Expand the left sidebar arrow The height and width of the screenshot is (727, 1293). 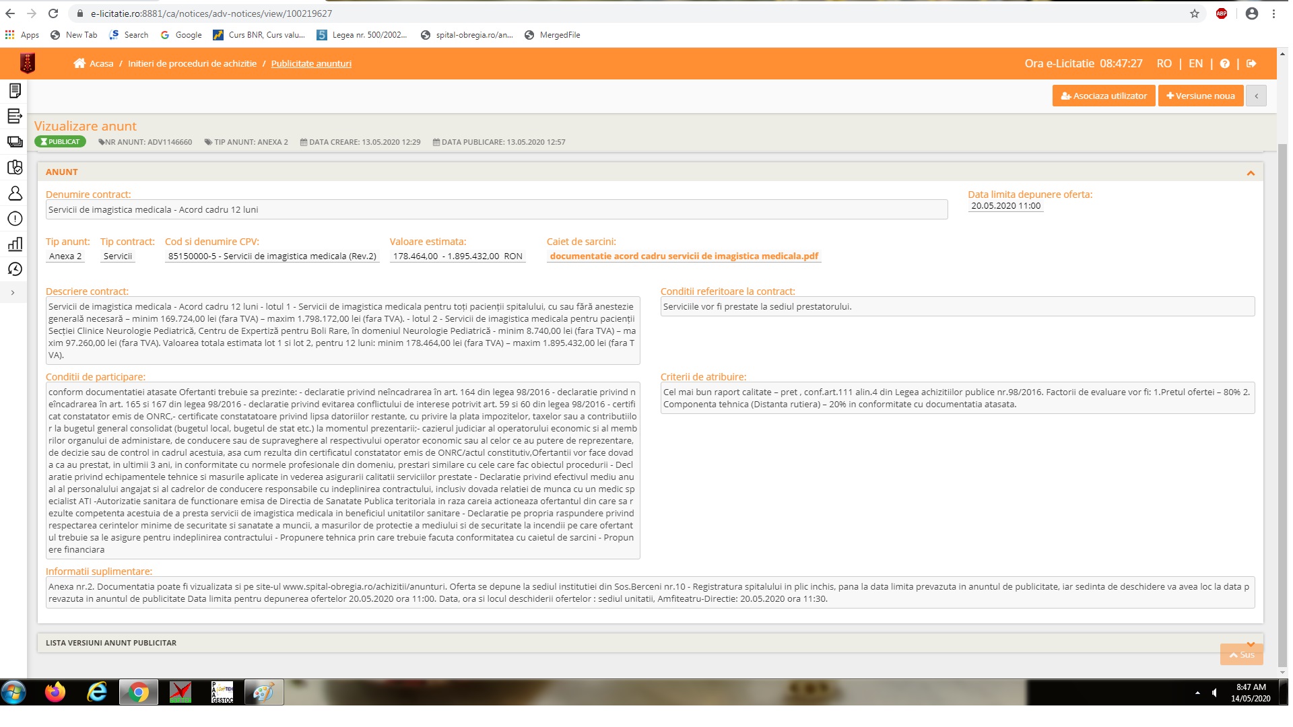pos(13,293)
